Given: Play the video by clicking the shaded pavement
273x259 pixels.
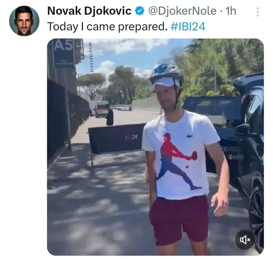Looking at the screenshot, I should [x=98, y=201].
